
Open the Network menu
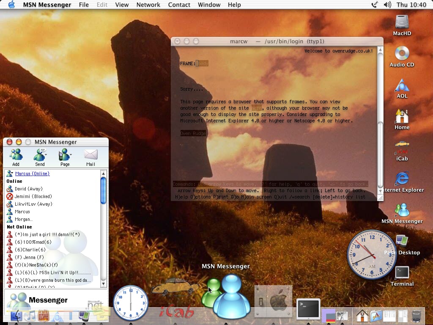[x=148, y=5]
